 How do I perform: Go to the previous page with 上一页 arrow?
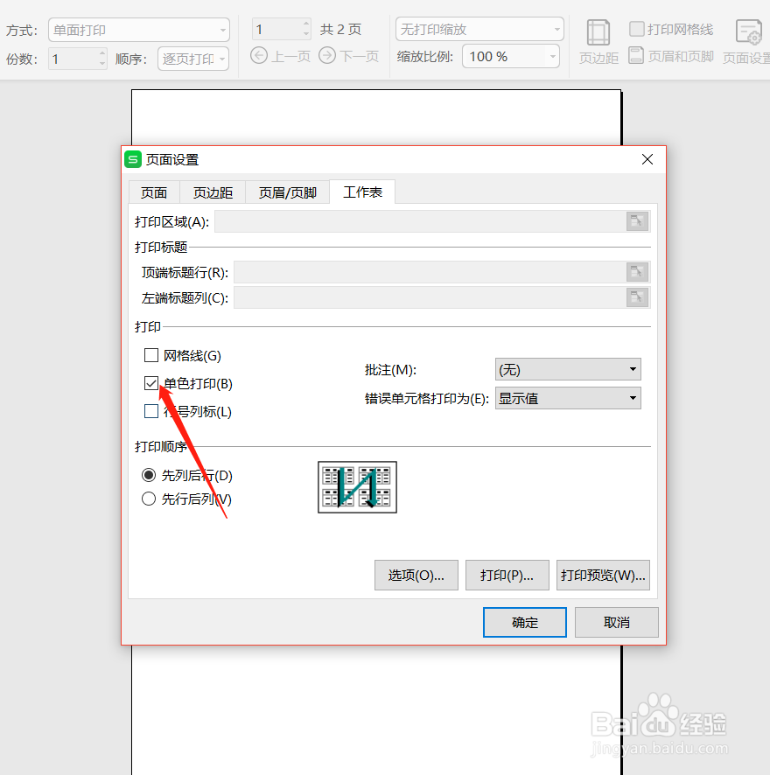click(259, 55)
